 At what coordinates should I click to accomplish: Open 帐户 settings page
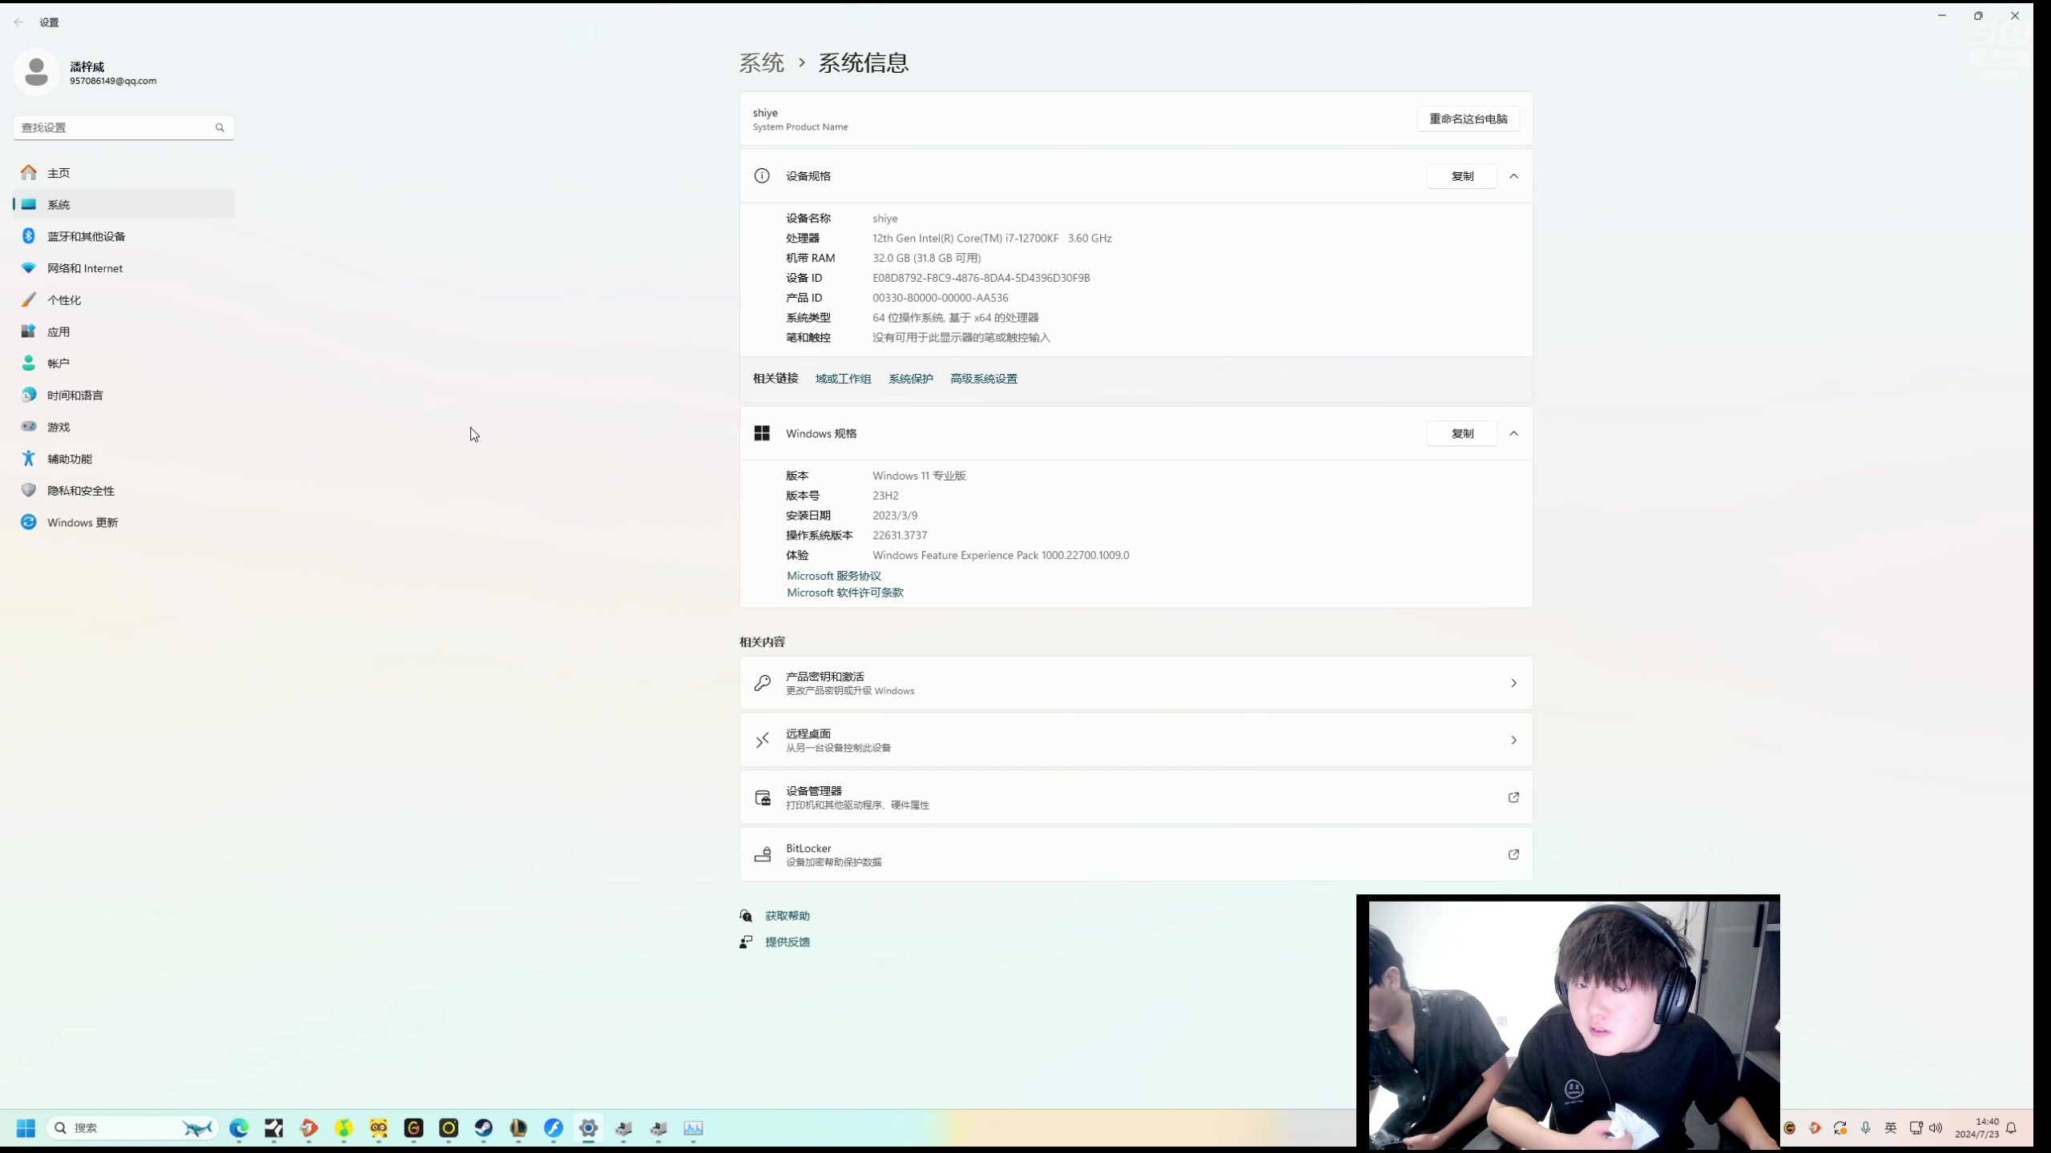(123, 364)
